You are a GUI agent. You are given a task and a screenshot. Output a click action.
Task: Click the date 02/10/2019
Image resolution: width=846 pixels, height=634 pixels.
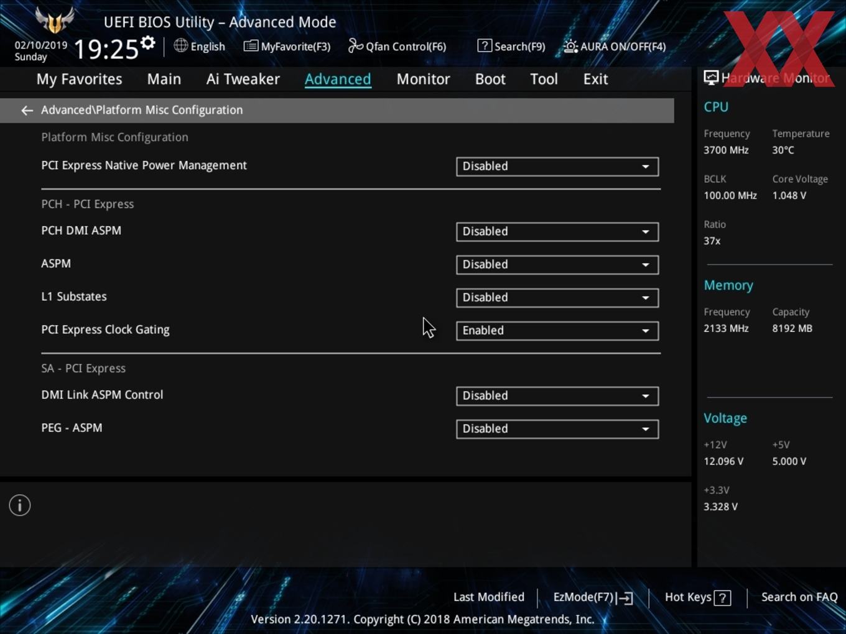[x=41, y=45]
